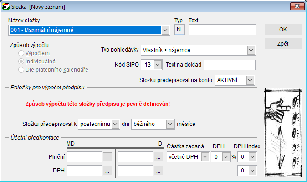
Task: Expand the 'včetně DPH' dropdown
Action: coord(205,157)
